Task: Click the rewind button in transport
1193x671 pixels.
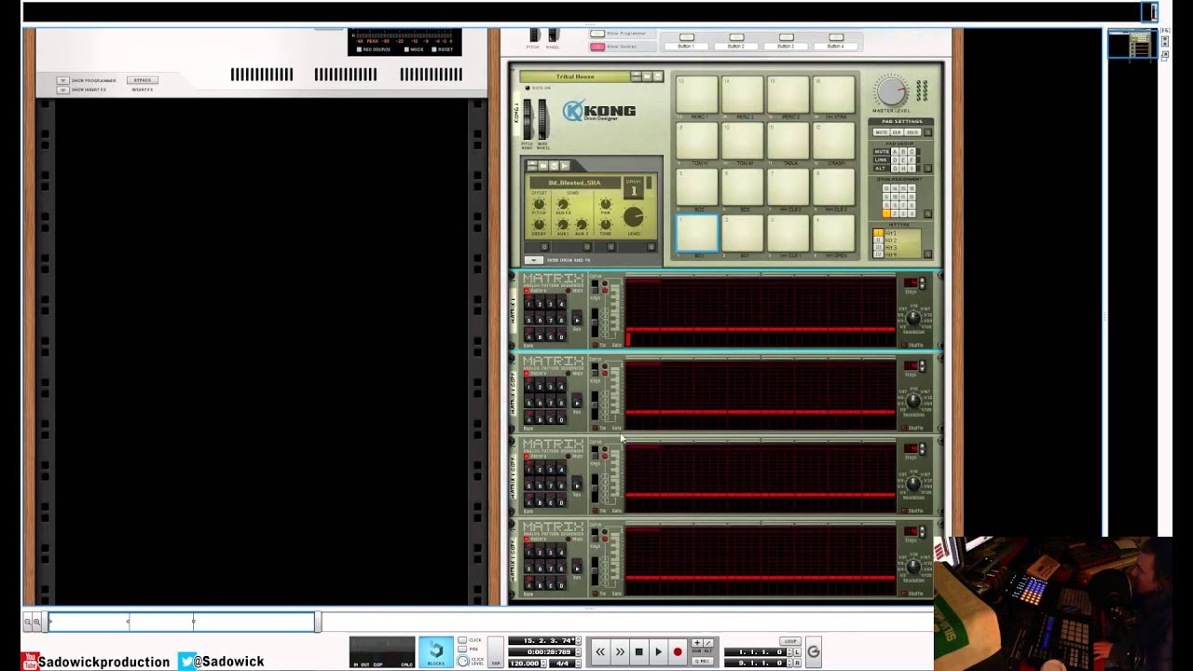Action: click(600, 651)
